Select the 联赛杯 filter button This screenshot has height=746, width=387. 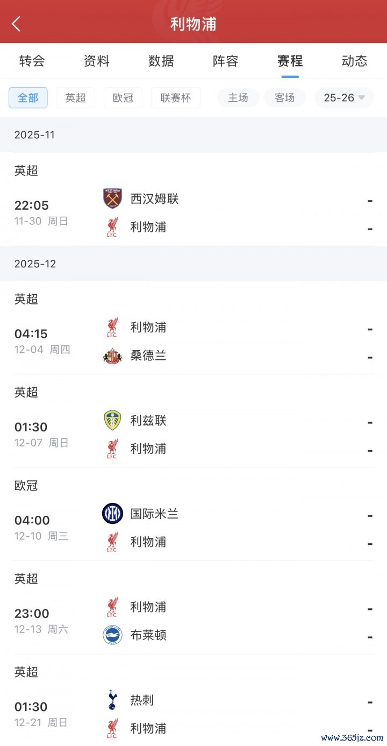pyautogui.click(x=175, y=98)
